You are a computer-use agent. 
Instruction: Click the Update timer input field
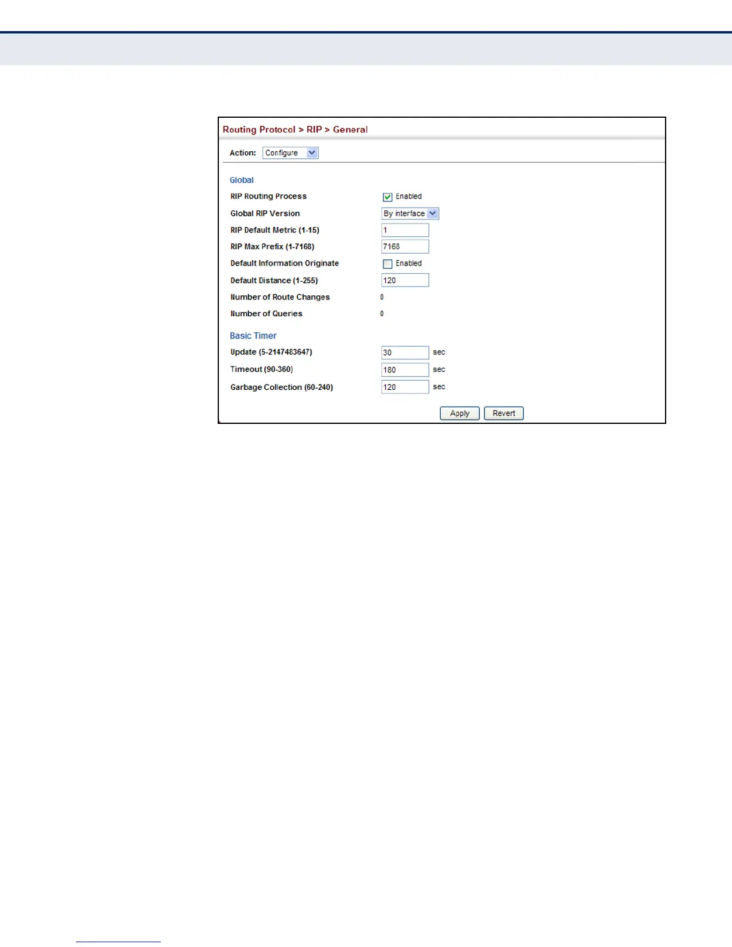coord(405,353)
